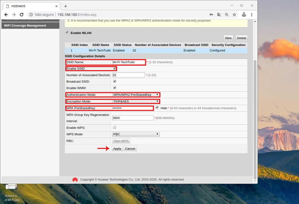
Task: Click the Huawei logo in the footer
Action: pyautogui.click(x=75, y=179)
